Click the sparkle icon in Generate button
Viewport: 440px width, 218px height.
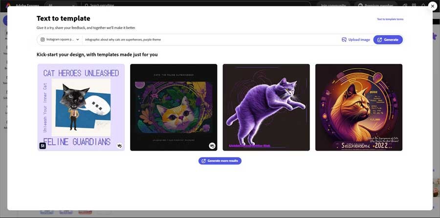pyautogui.click(x=379, y=40)
